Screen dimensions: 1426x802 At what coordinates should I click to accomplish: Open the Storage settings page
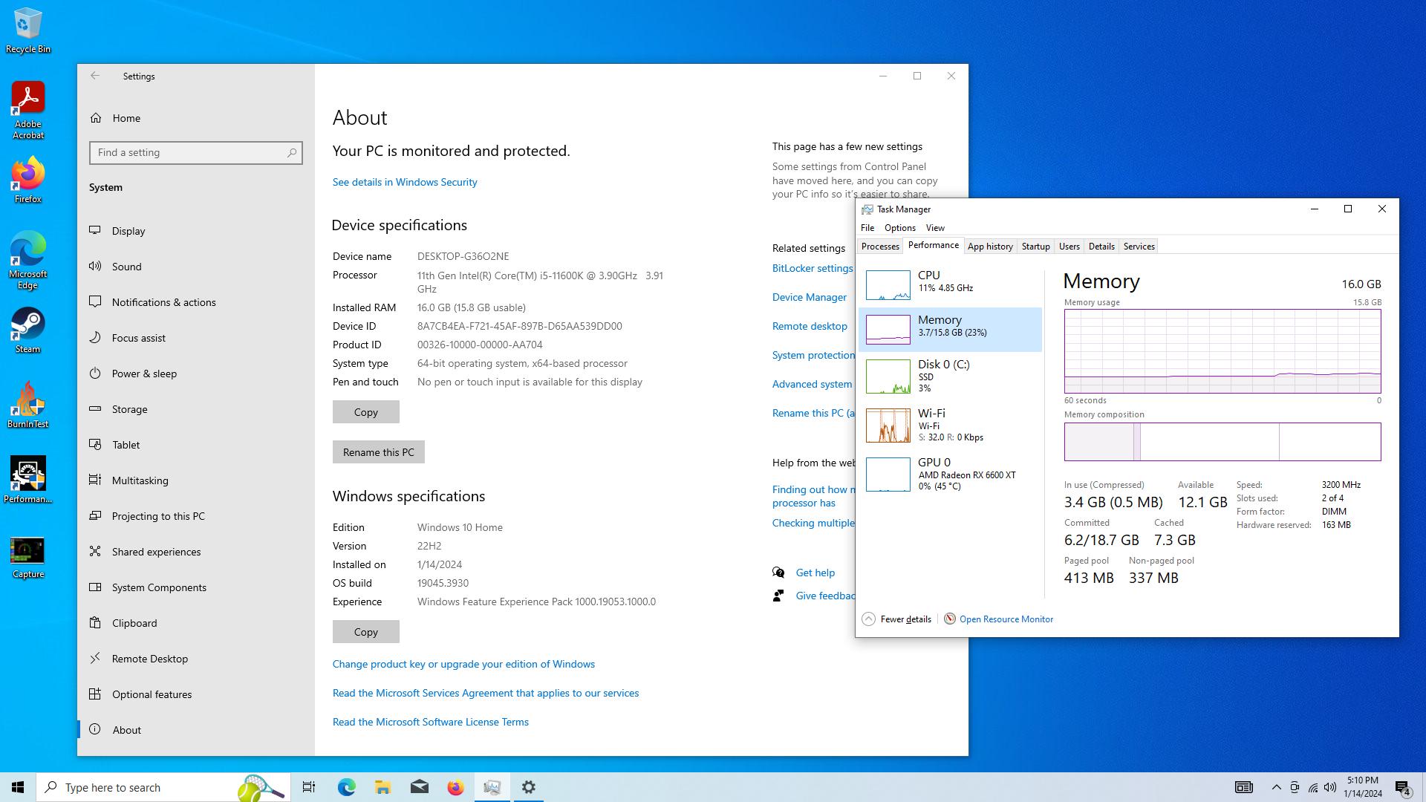196,409
